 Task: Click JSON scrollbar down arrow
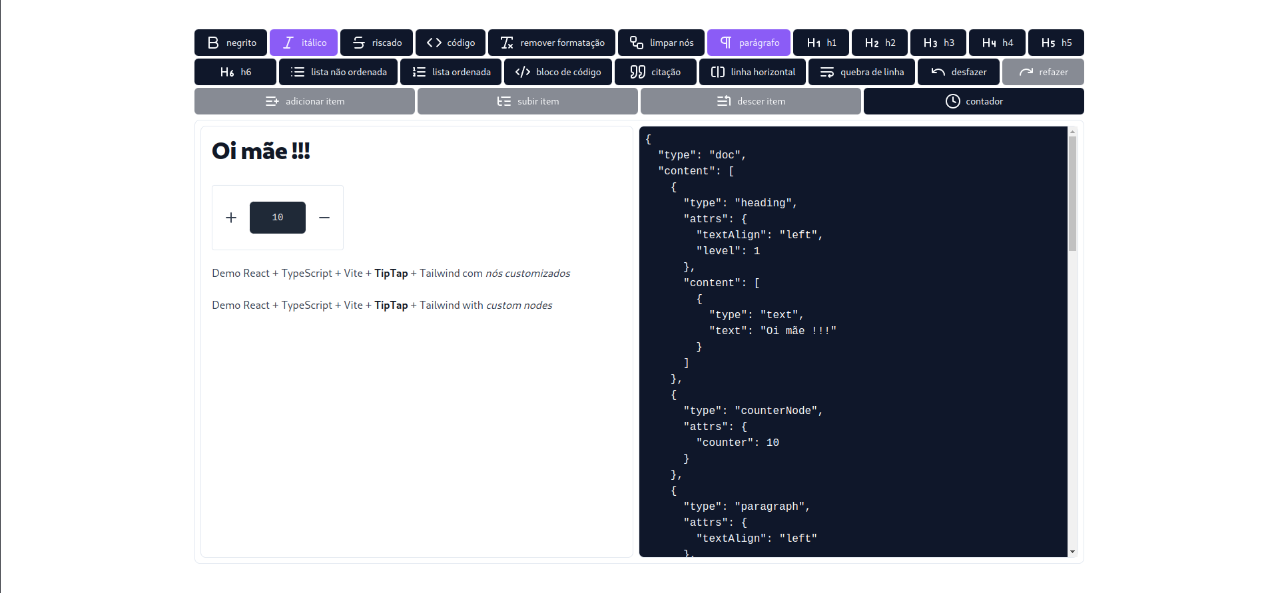coord(1072,552)
